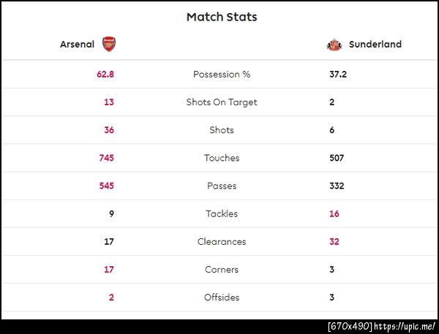439x334 pixels.
Task: Select the Corners stat label
Action: [x=222, y=270]
